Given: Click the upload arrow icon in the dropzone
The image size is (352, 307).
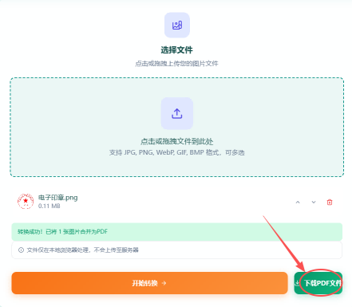Looking at the screenshot, I should 177,113.
